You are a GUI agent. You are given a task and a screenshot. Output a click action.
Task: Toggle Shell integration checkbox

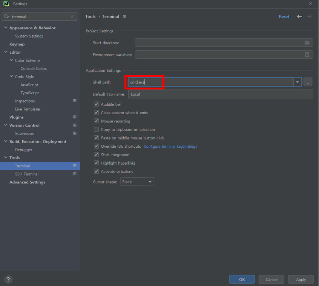[96, 154]
